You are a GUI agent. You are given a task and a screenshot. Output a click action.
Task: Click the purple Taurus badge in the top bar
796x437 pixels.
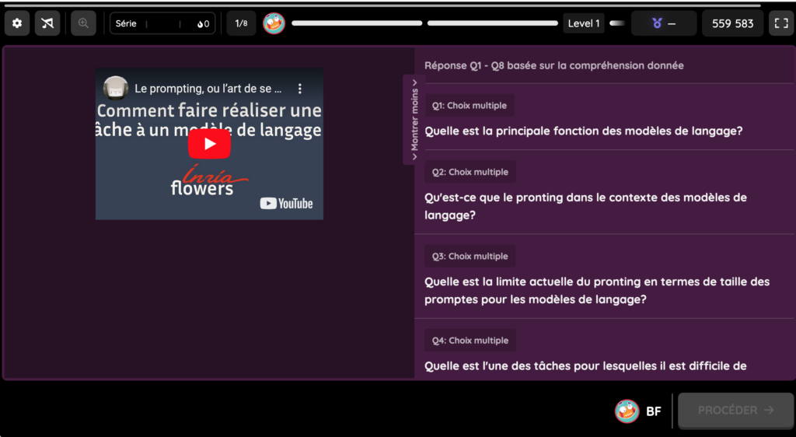point(663,23)
